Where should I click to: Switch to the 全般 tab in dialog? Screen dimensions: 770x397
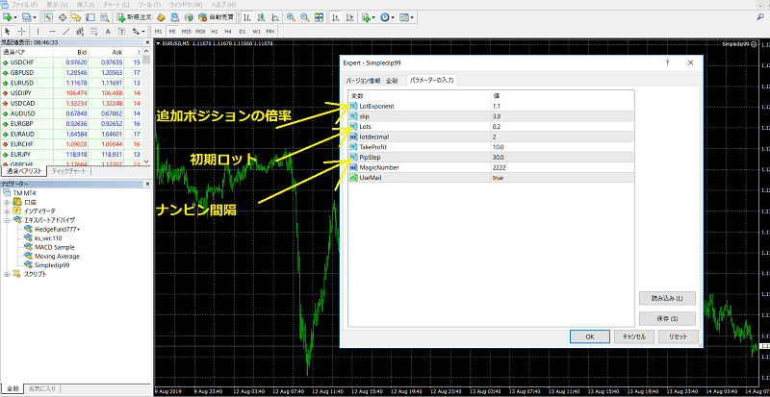[x=393, y=80]
